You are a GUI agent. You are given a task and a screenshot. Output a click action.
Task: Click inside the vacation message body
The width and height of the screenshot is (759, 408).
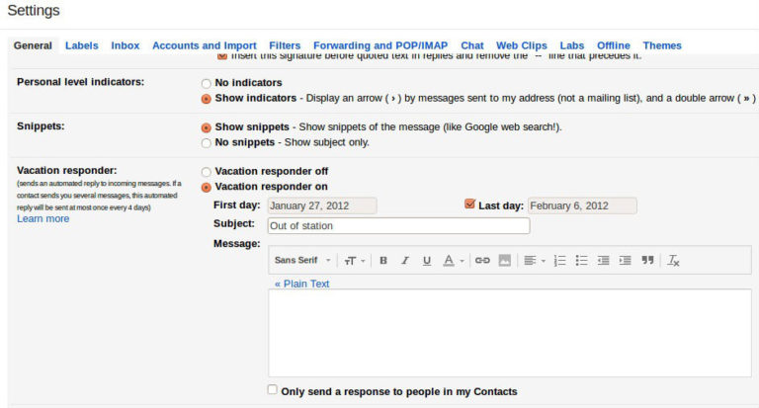coord(510,333)
